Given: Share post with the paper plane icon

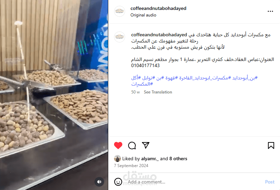Looking at the screenshot, I should (x=146, y=145).
